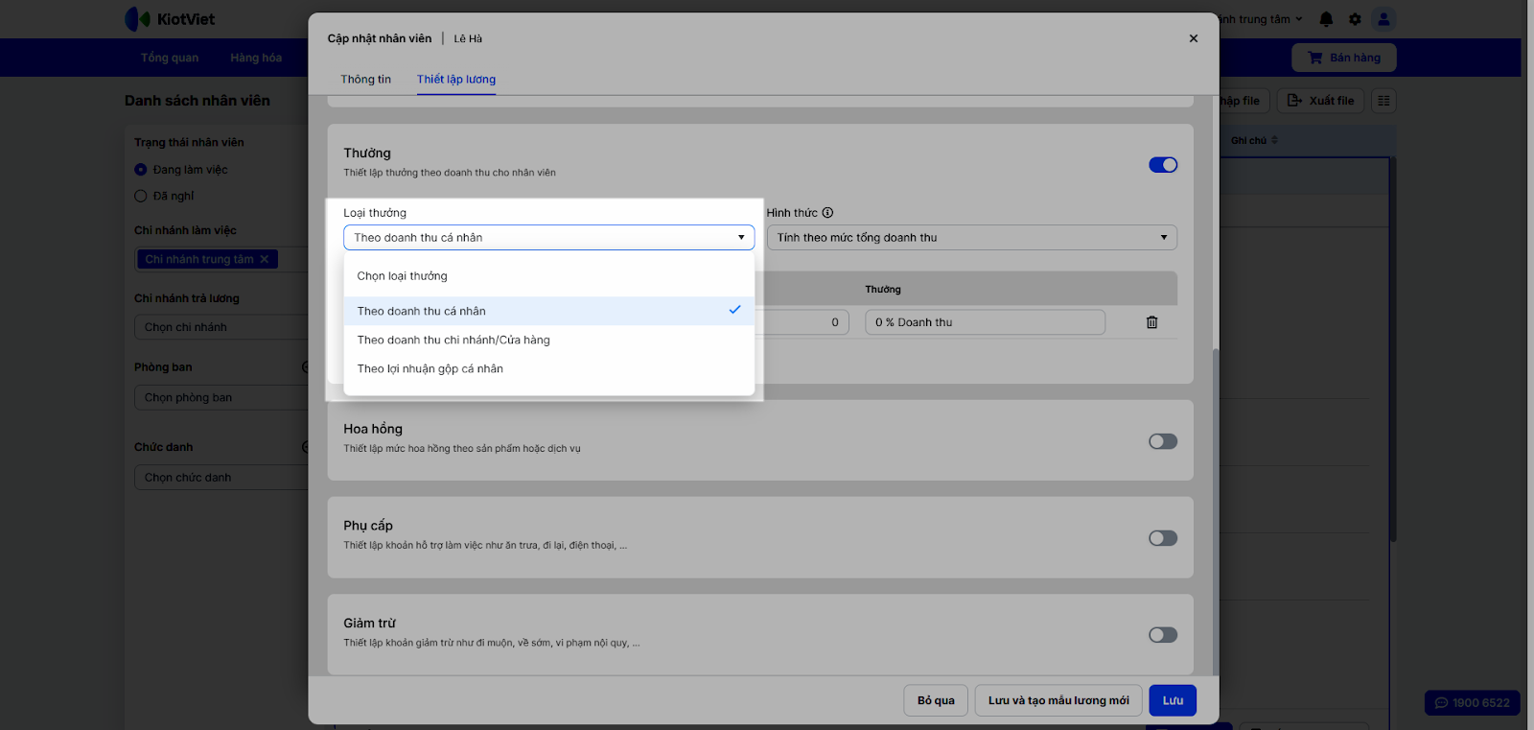1534x730 pixels.
Task: Click the info icon beside Hình thức
Action: tap(827, 213)
